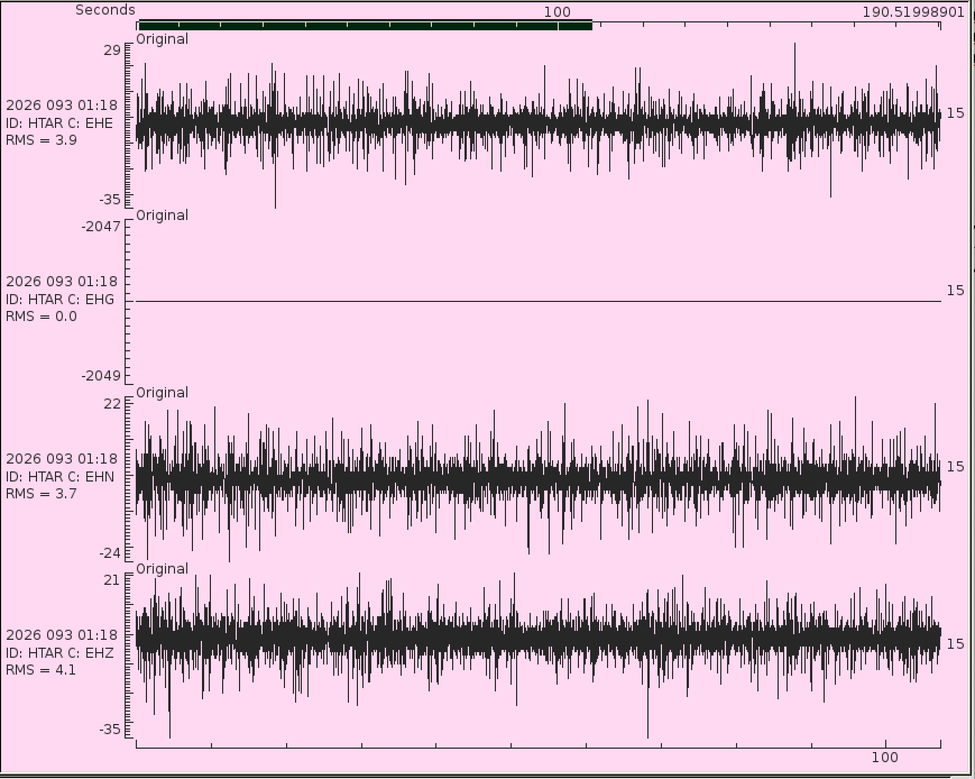Click the EHN channel ID label
The image size is (975, 779).
coord(59,476)
